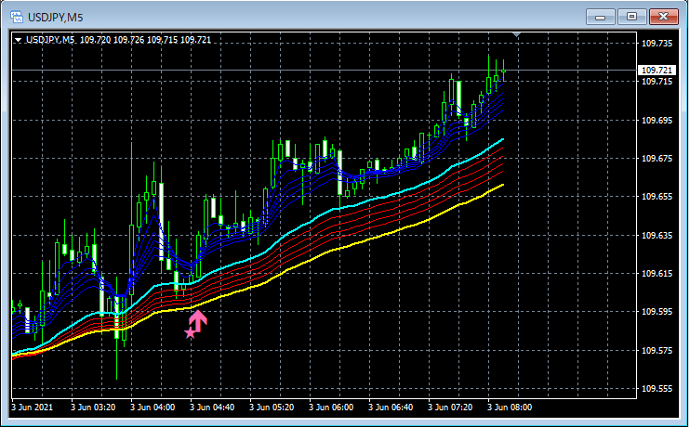This screenshot has height=427, width=690.
Task: Click the price scale value 109.595
Action: (x=657, y=312)
